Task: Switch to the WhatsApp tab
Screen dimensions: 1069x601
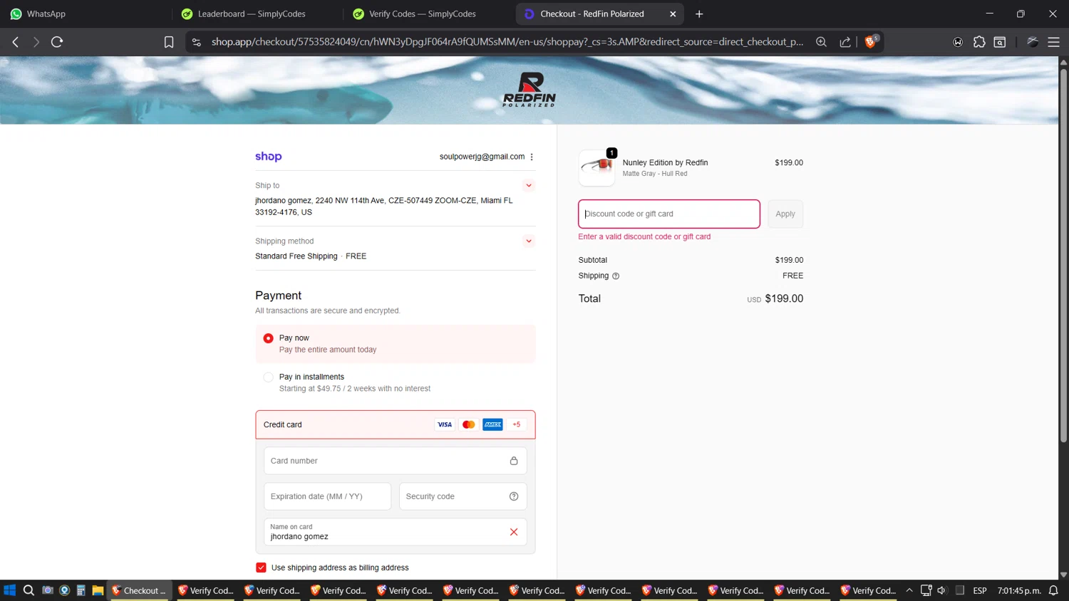Action: tap(86, 14)
